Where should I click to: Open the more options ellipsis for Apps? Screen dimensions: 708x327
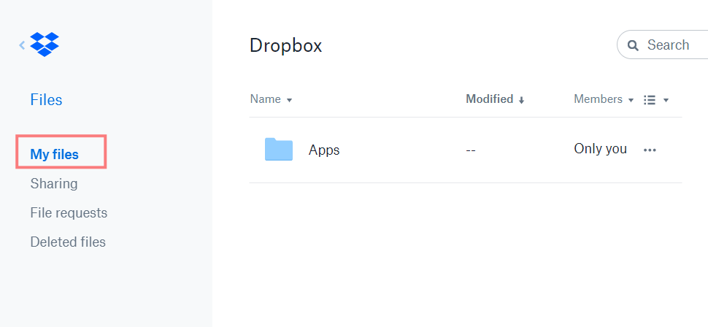tap(650, 150)
